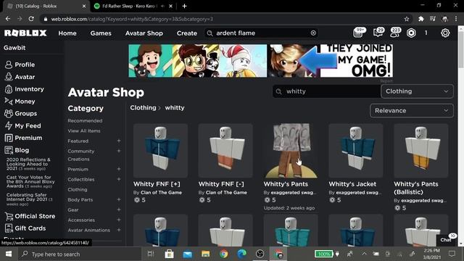Open the Create nav item
464x261 pixels.
coord(187,33)
